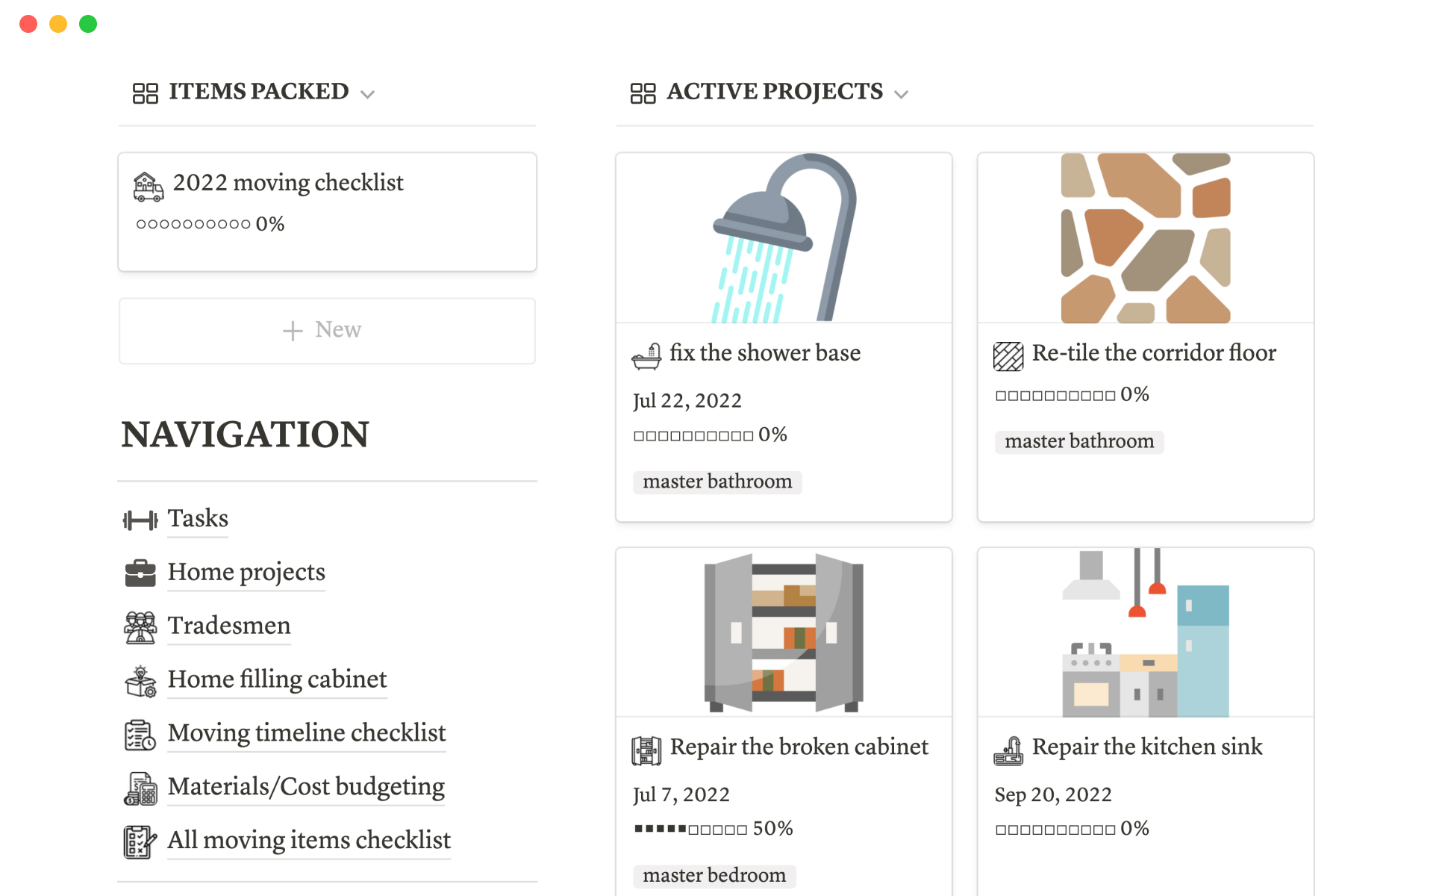Expand the ITEMS PACKED view dropdown
Screen dimensions: 1433x896
[x=367, y=94]
